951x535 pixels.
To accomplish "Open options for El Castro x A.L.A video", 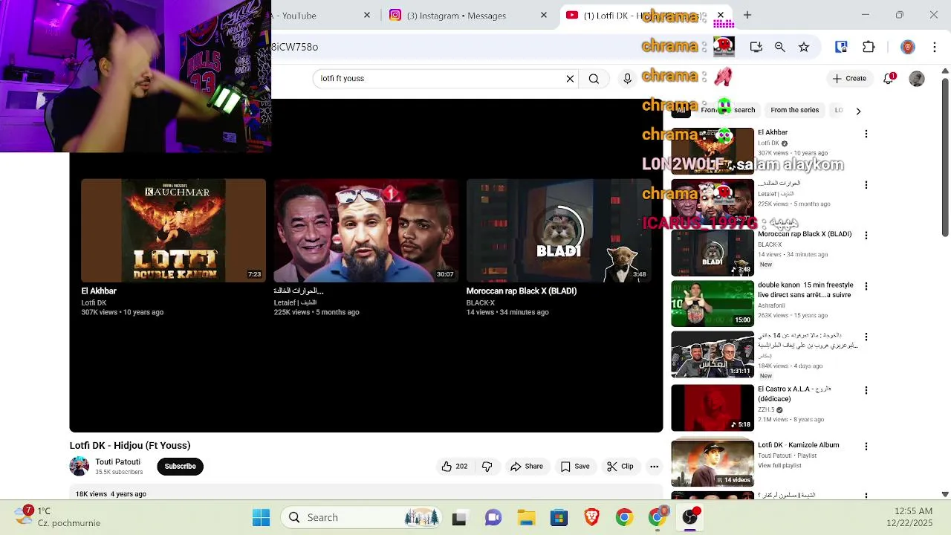I will [866, 390].
